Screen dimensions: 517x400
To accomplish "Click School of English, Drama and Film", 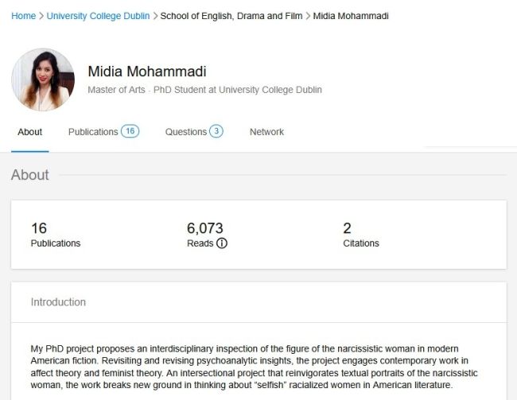I will tap(231, 16).
